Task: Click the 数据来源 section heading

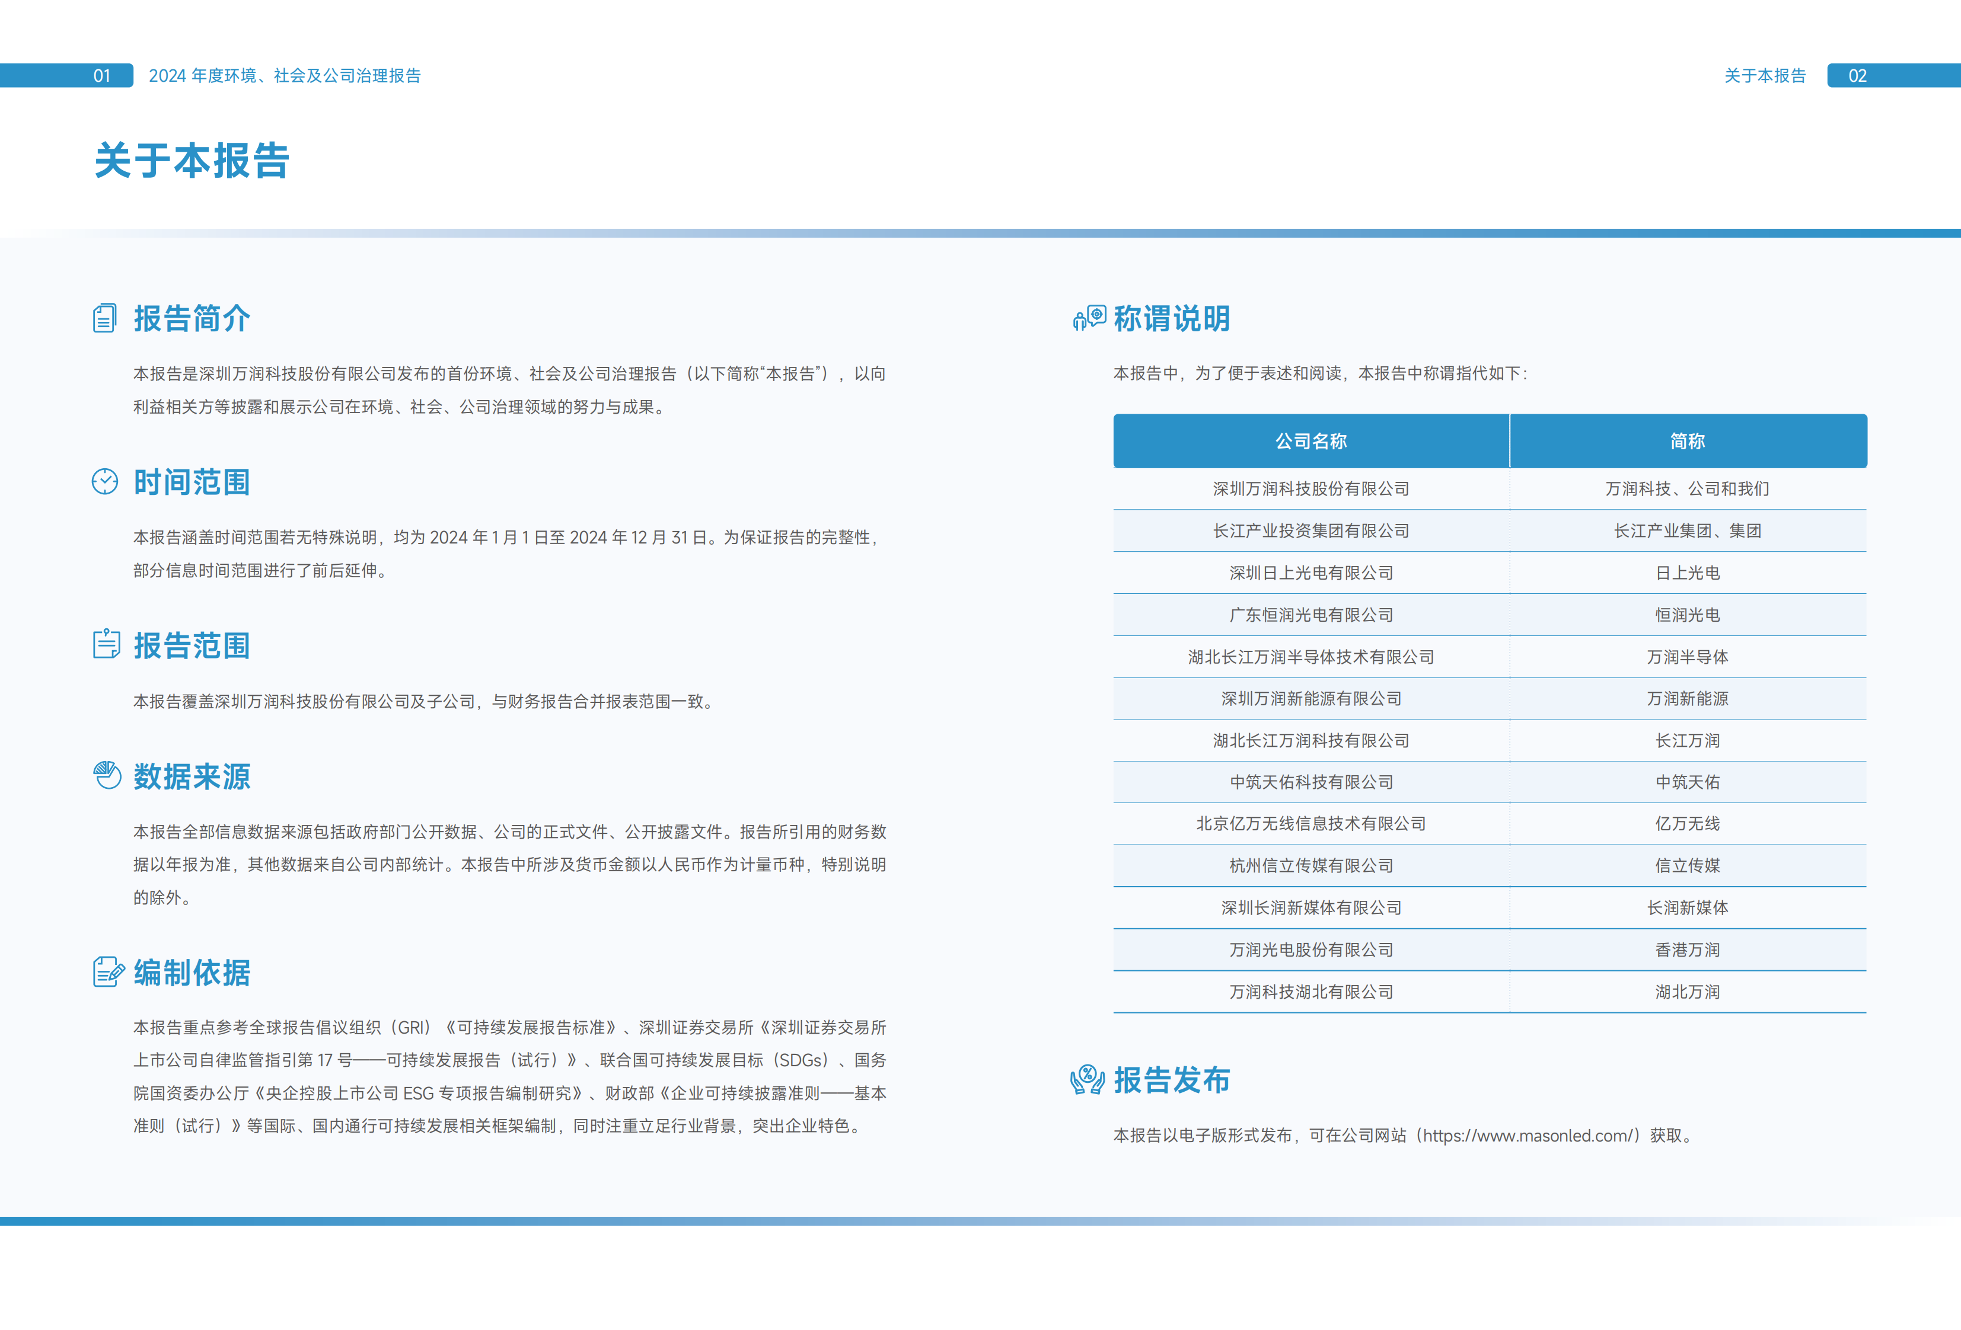Action: pos(192,776)
